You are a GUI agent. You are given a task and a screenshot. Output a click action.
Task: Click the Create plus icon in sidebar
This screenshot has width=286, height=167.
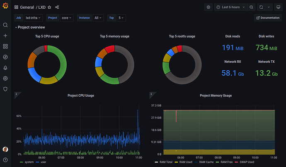(5, 36)
